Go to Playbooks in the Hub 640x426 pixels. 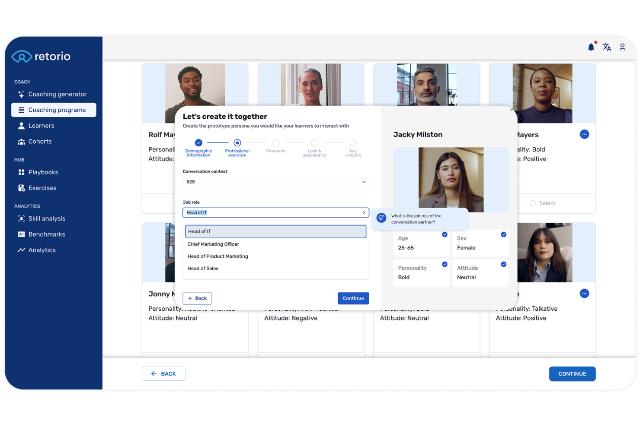(43, 172)
